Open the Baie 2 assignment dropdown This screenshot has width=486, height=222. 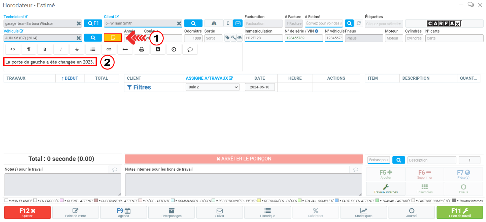click(x=212, y=87)
